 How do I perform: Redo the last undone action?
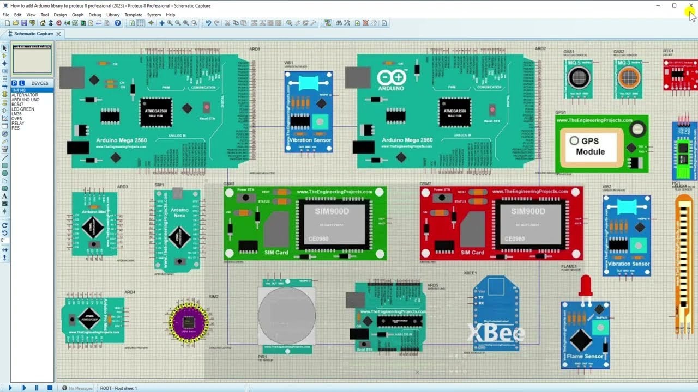(x=216, y=23)
